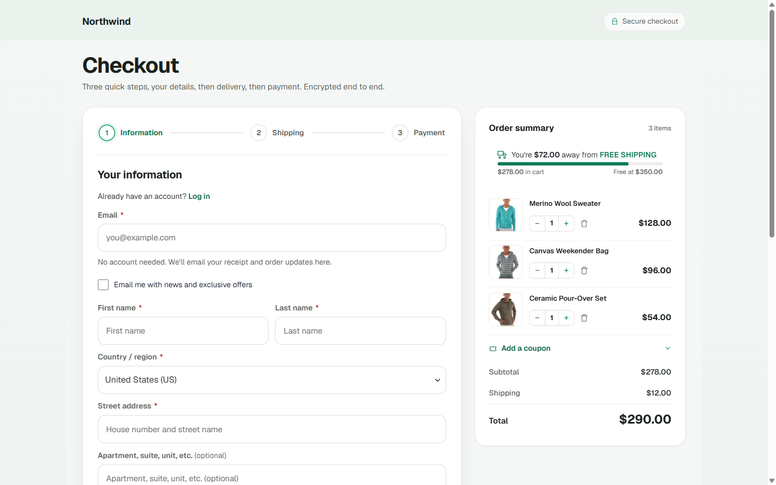Remove Ceramic Pour-Over Set with trash icon
This screenshot has width=776, height=485.
(584, 318)
